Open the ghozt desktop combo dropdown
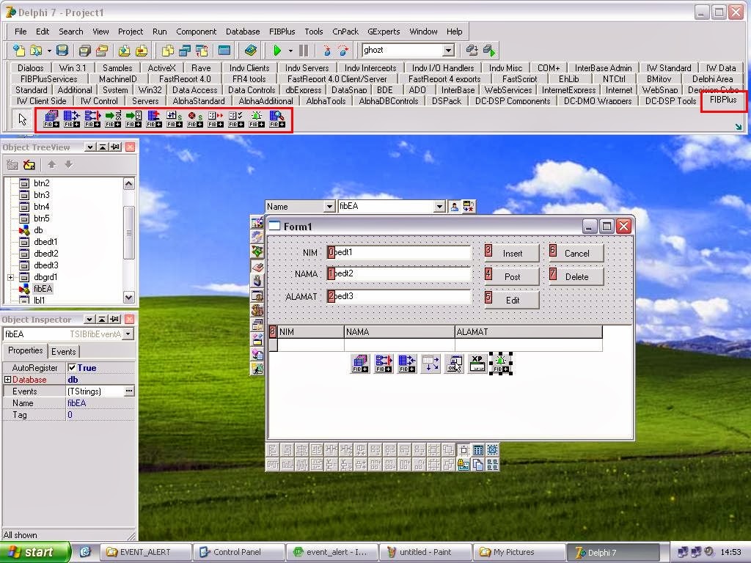 point(448,50)
